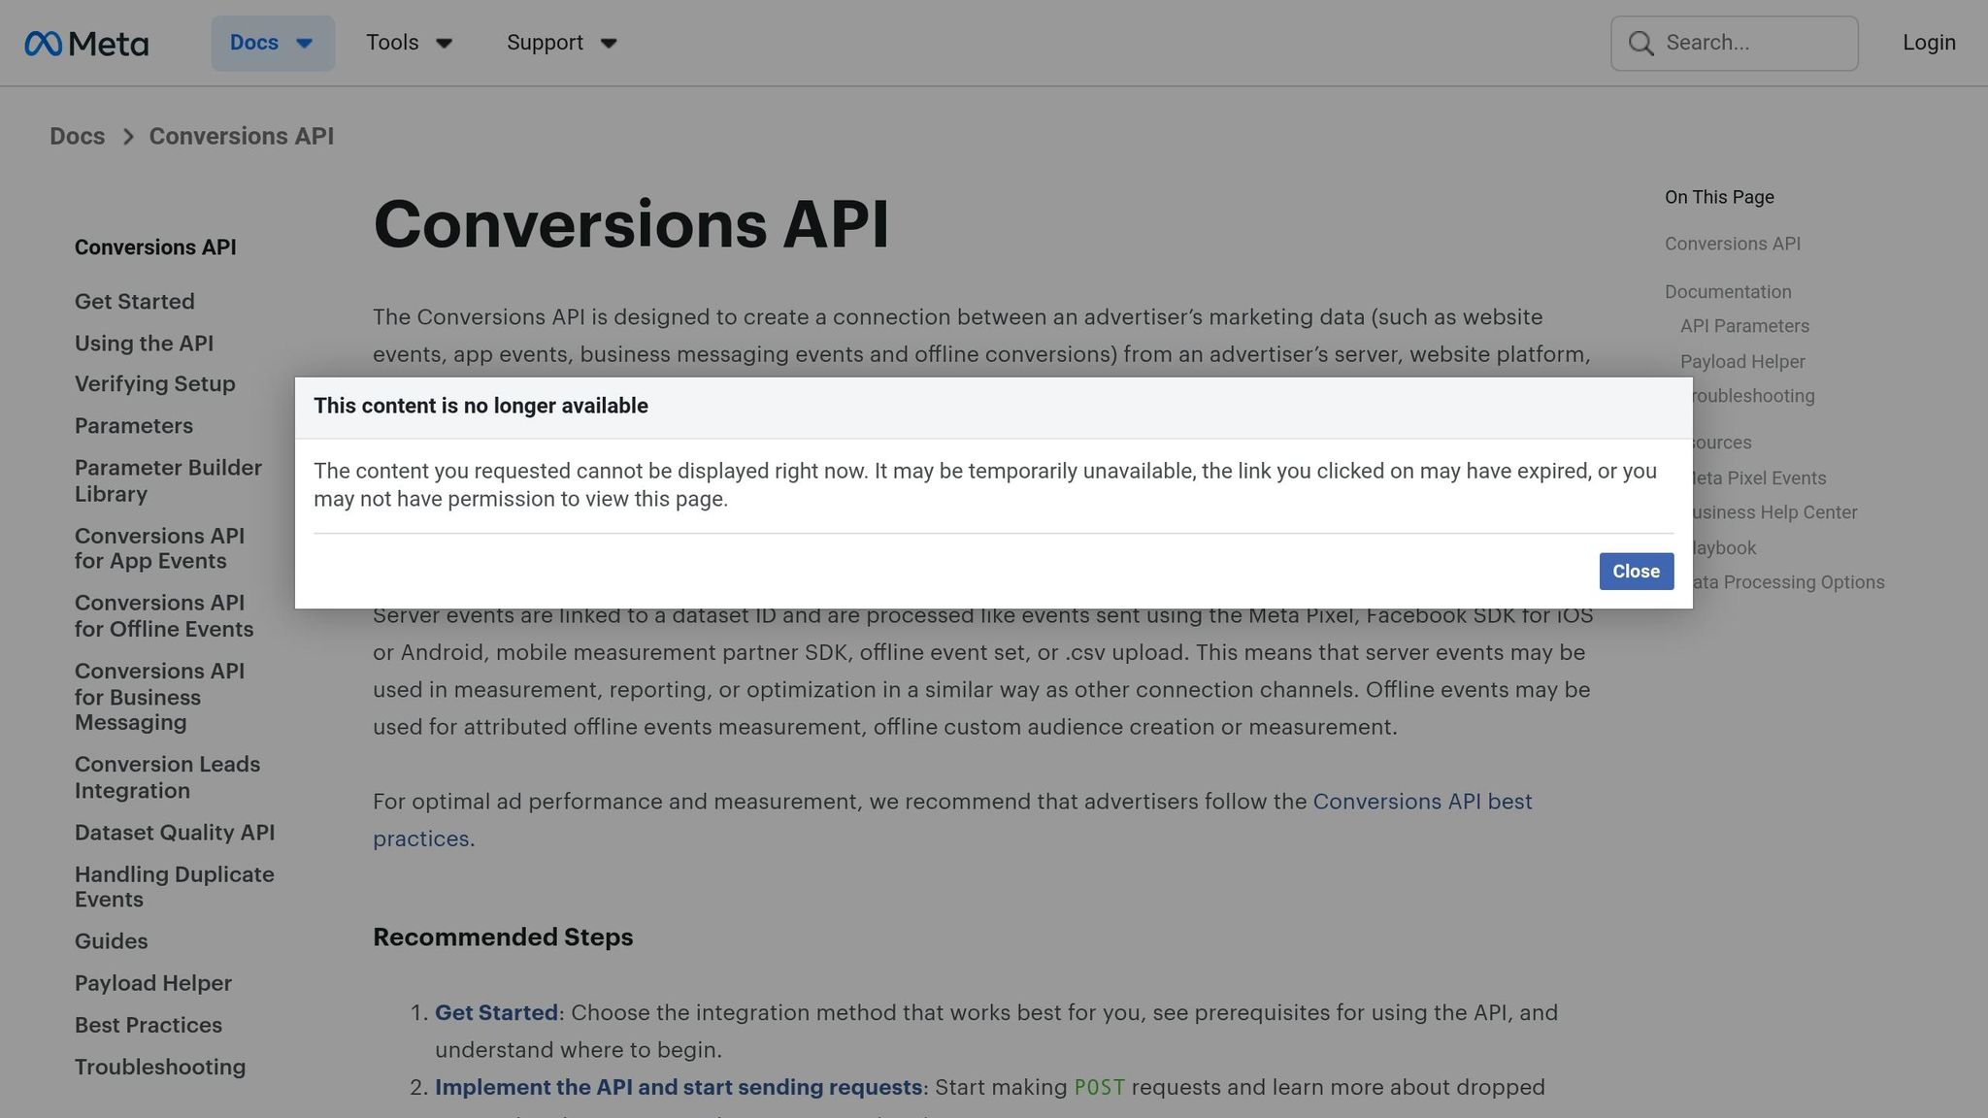1988x1118 pixels.
Task: Click the Login link
Action: 1929,43
